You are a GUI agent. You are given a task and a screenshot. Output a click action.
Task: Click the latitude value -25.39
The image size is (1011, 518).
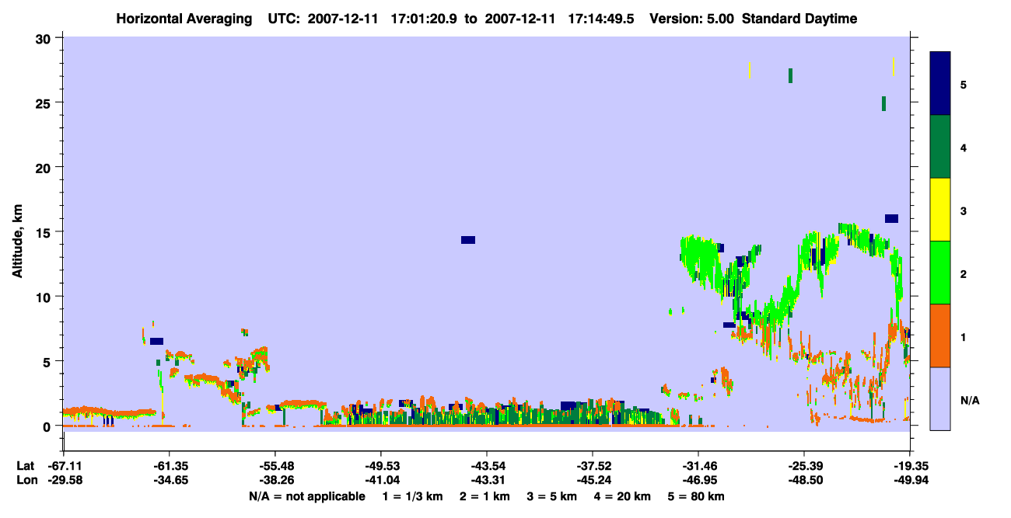pos(804,466)
